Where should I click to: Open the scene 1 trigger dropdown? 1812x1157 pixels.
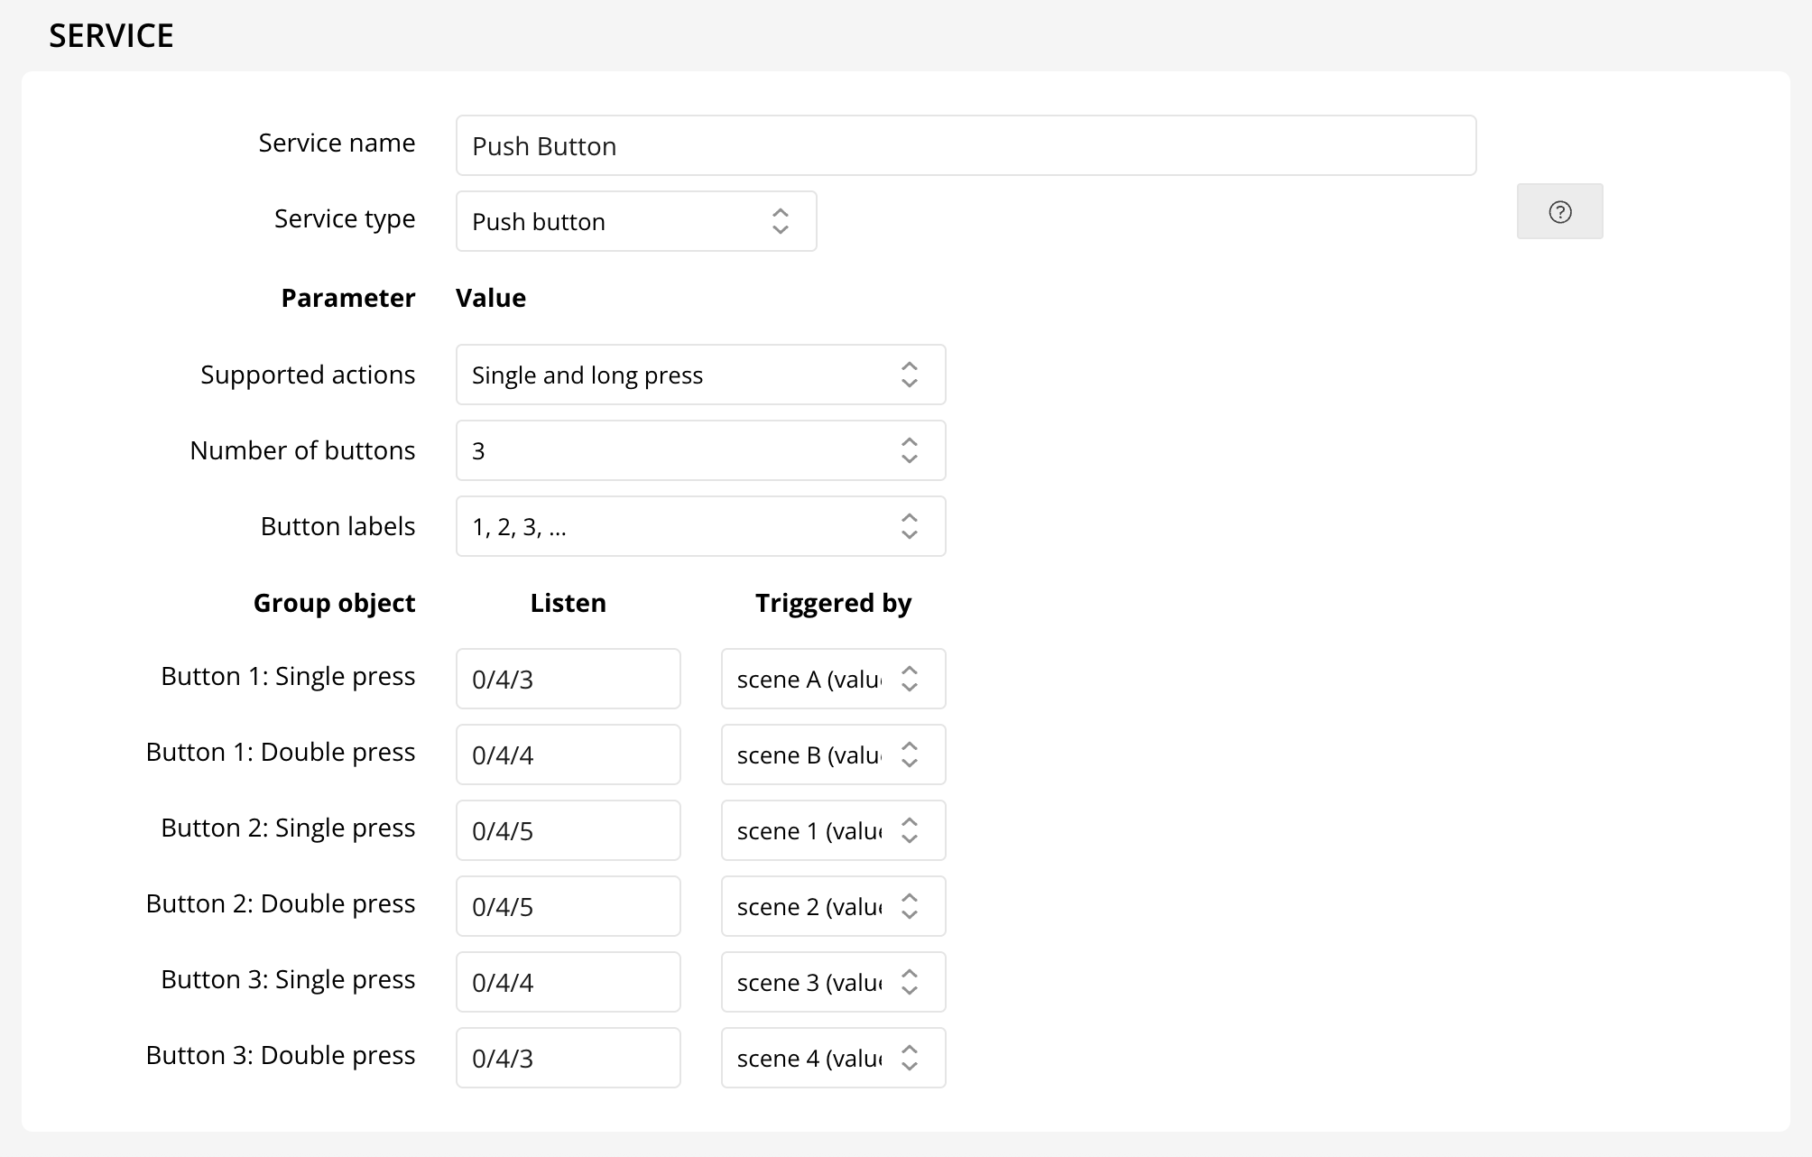coord(832,830)
